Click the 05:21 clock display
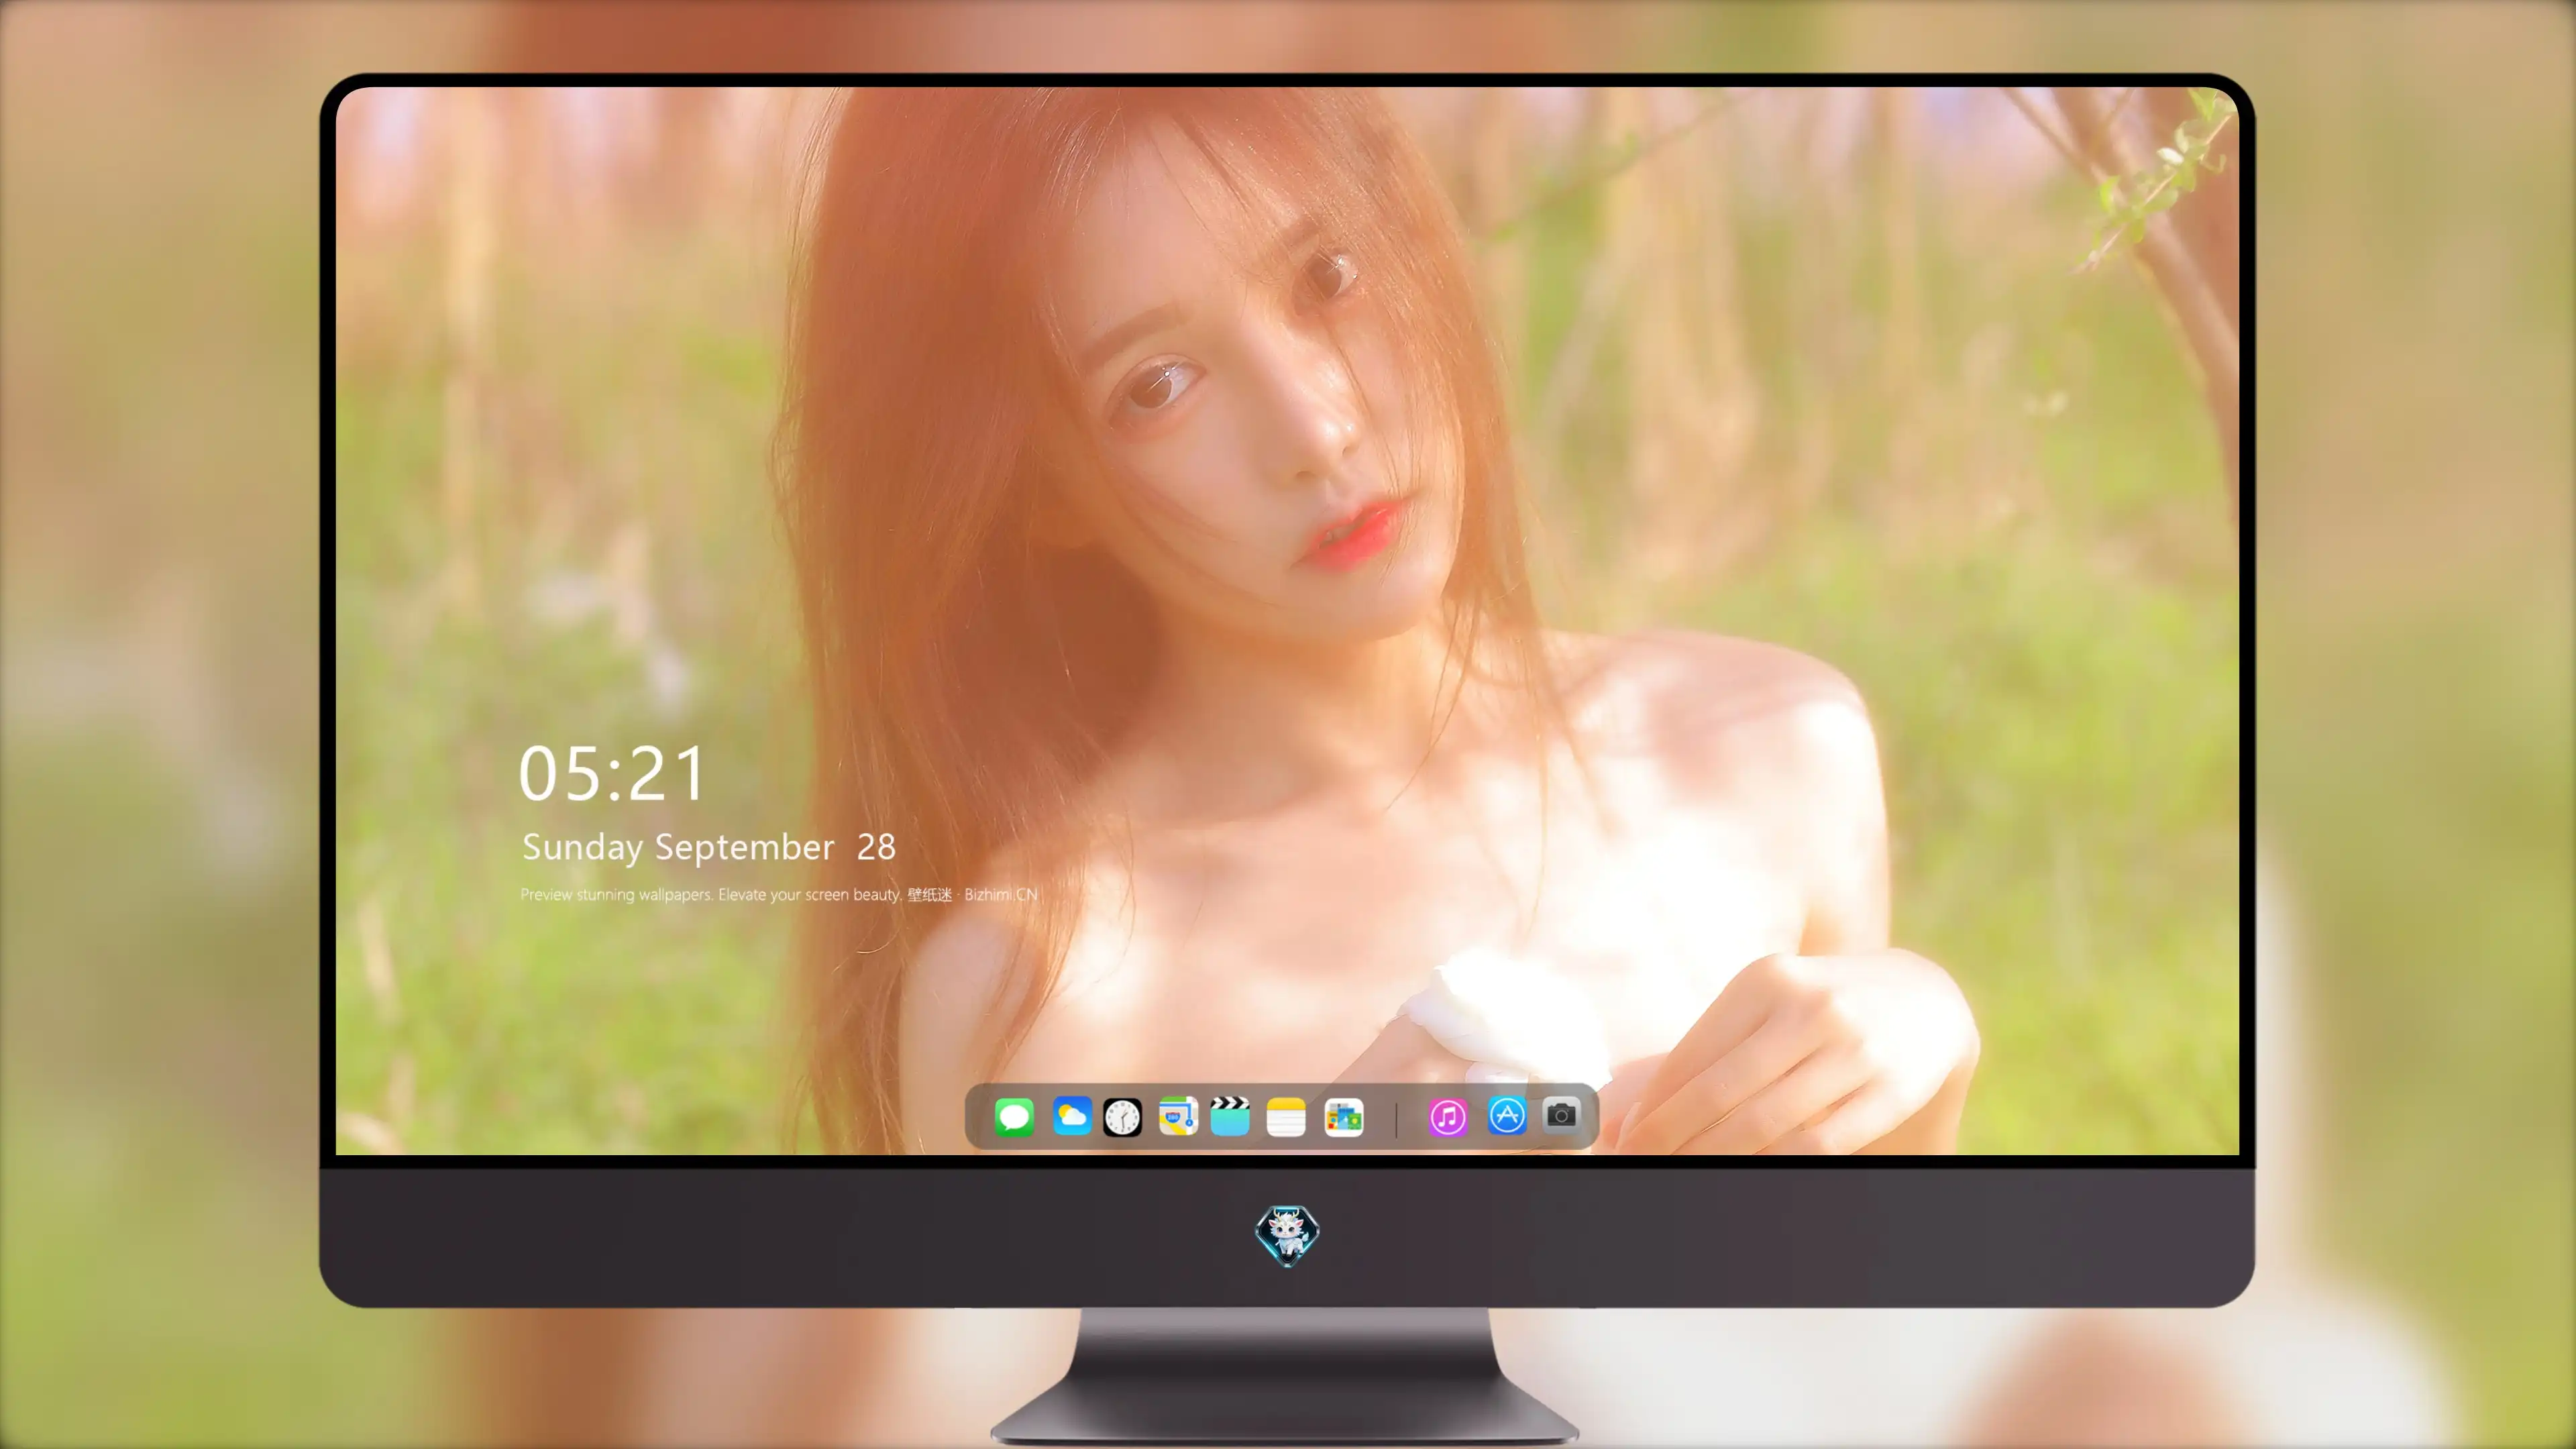Screen dimensions: 2576x1449 pyautogui.click(x=612, y=774)
